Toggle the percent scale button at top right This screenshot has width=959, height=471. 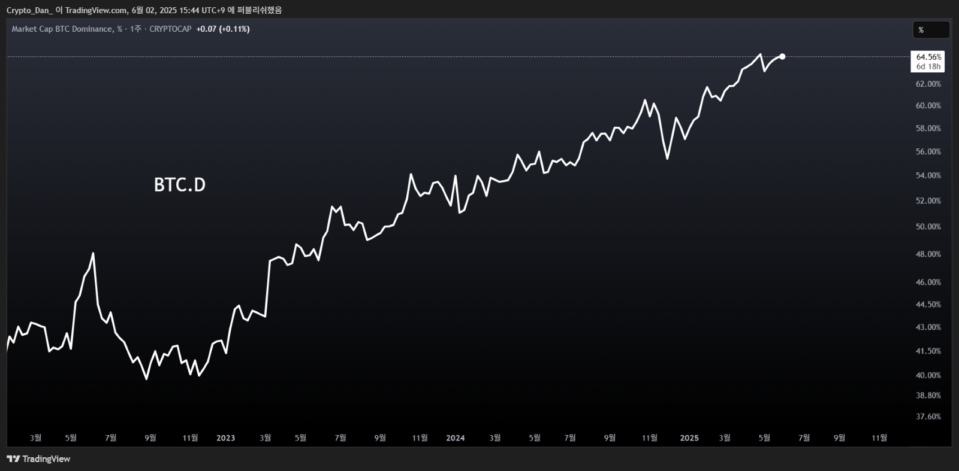pyautogui.click(x=930, y=30)
